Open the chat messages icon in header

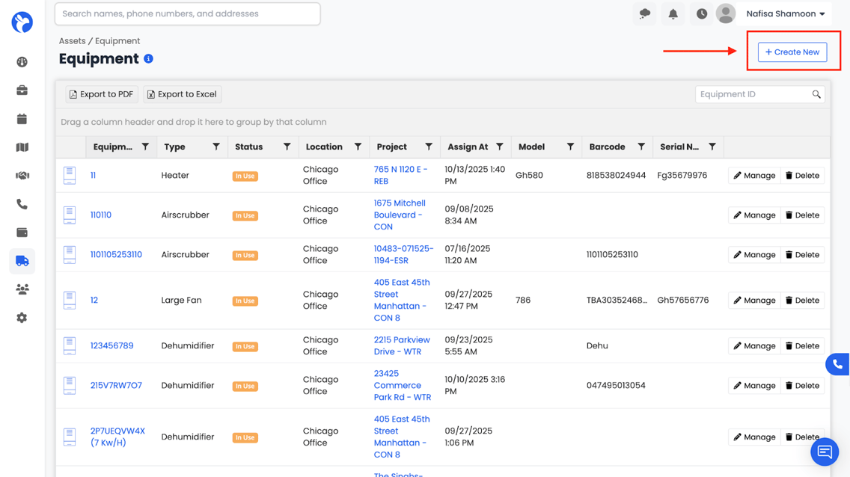(644, 13)
